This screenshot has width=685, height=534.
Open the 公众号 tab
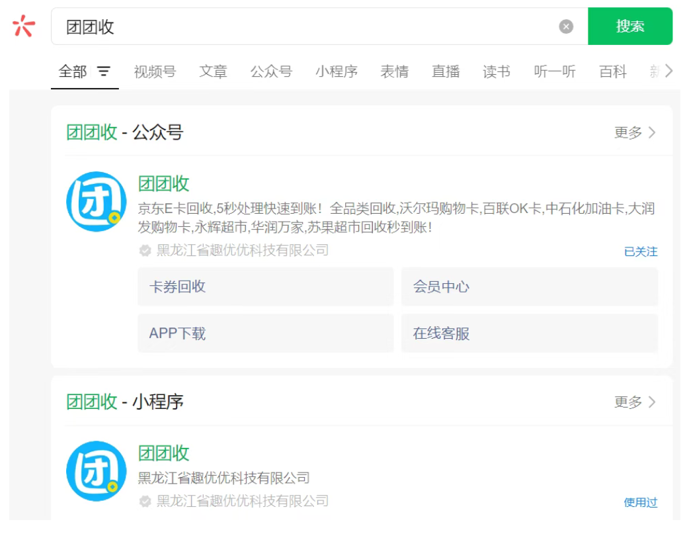(271, 71)
